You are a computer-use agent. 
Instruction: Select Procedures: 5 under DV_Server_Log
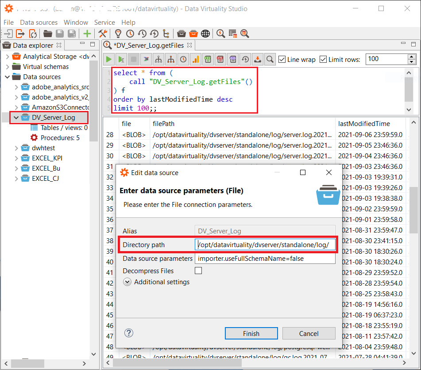60,138
